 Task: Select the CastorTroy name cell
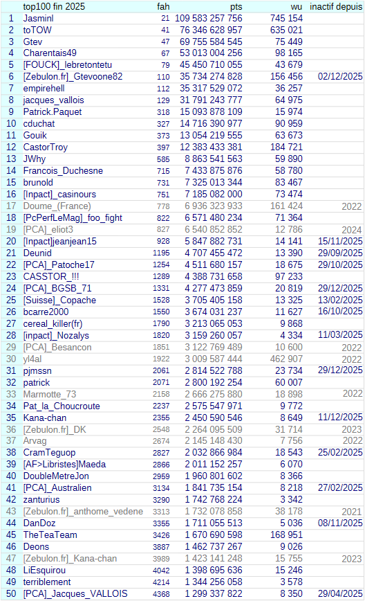click(x=46, y=147)
